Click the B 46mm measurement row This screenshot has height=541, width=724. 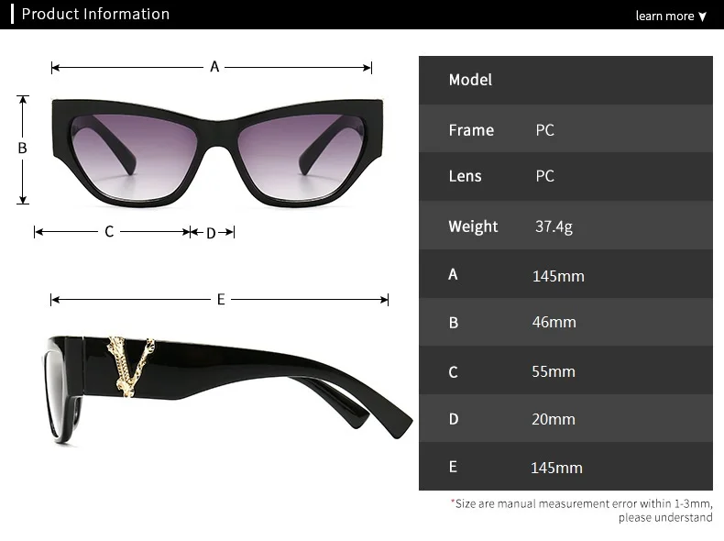(565, 322)
